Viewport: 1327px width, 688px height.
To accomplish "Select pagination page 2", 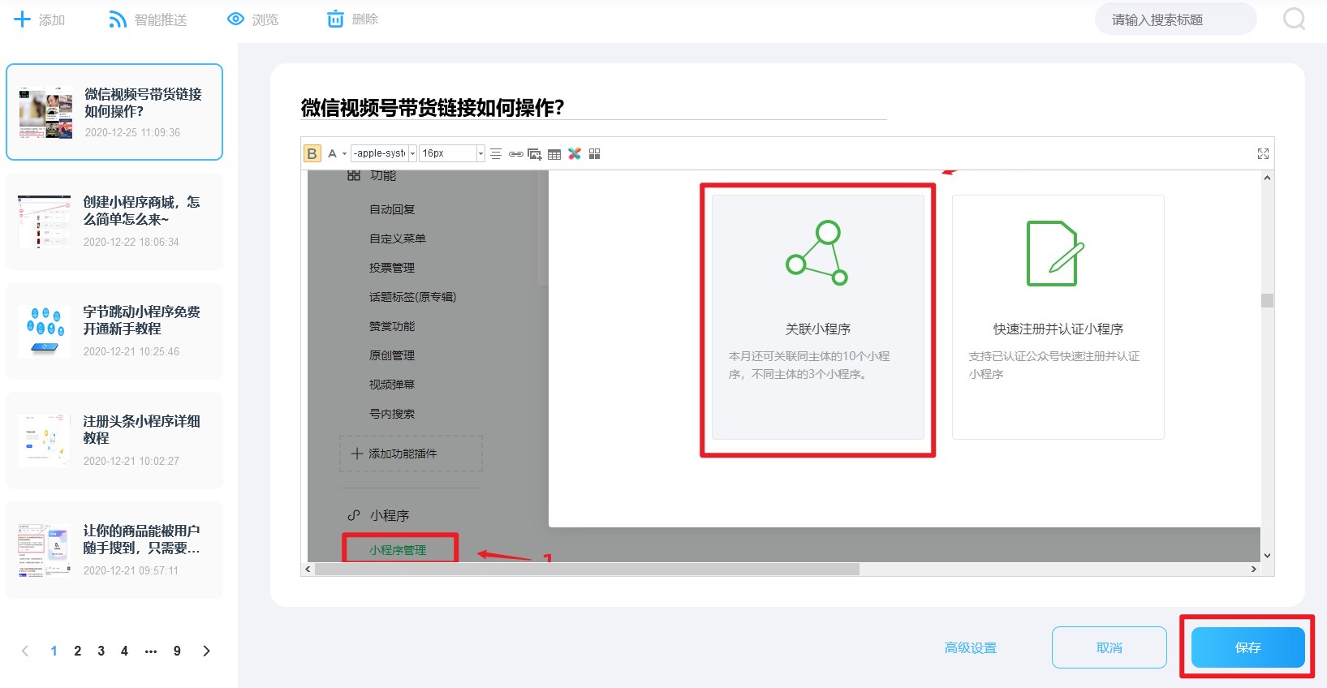I will [77, 651].
